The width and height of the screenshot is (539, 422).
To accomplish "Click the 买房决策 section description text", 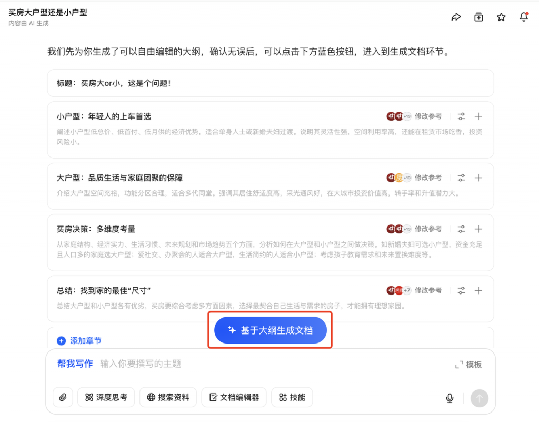I will coord(269,250).
